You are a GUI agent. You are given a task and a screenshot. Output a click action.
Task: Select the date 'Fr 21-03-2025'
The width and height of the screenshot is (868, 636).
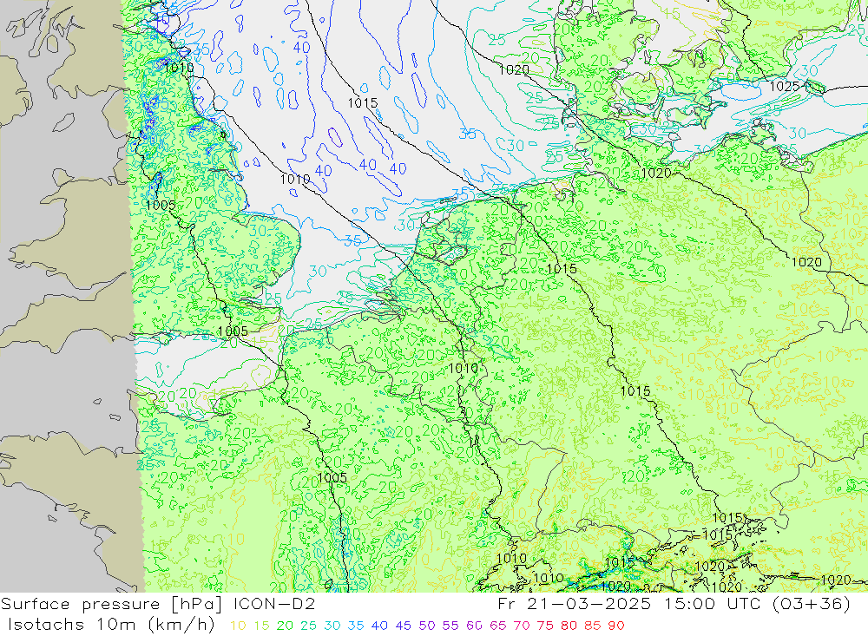tap(574, 604)
